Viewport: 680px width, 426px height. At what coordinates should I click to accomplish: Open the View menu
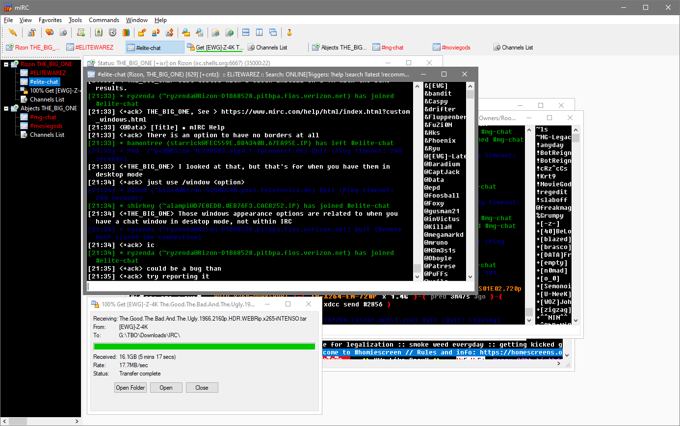(26, 20)
